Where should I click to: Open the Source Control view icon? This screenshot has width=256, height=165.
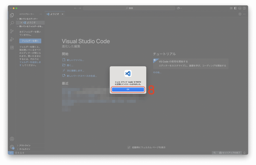point(12,31)
